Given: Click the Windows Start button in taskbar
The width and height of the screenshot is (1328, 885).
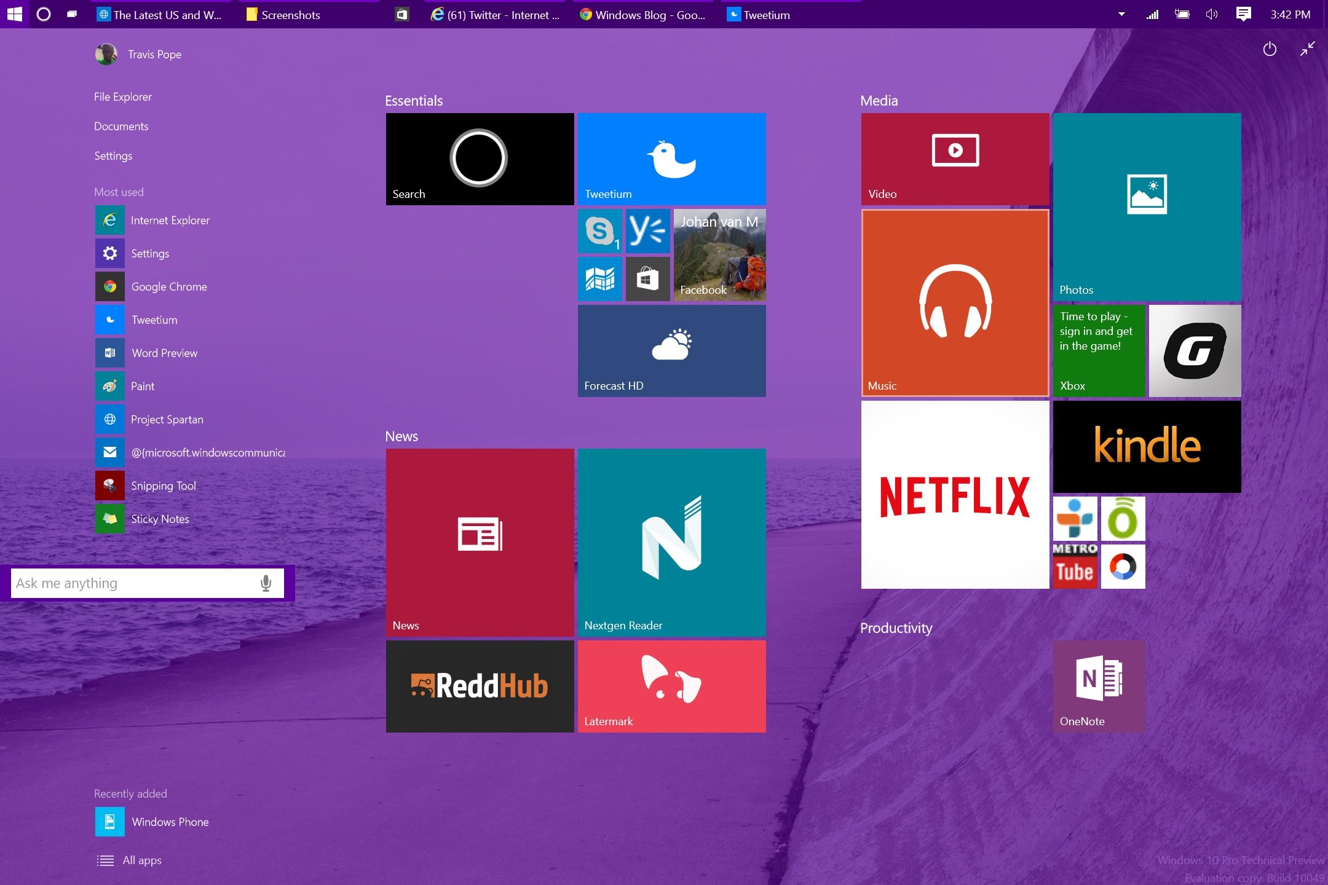Looking at the screenshot, I should tap(14, 14).
